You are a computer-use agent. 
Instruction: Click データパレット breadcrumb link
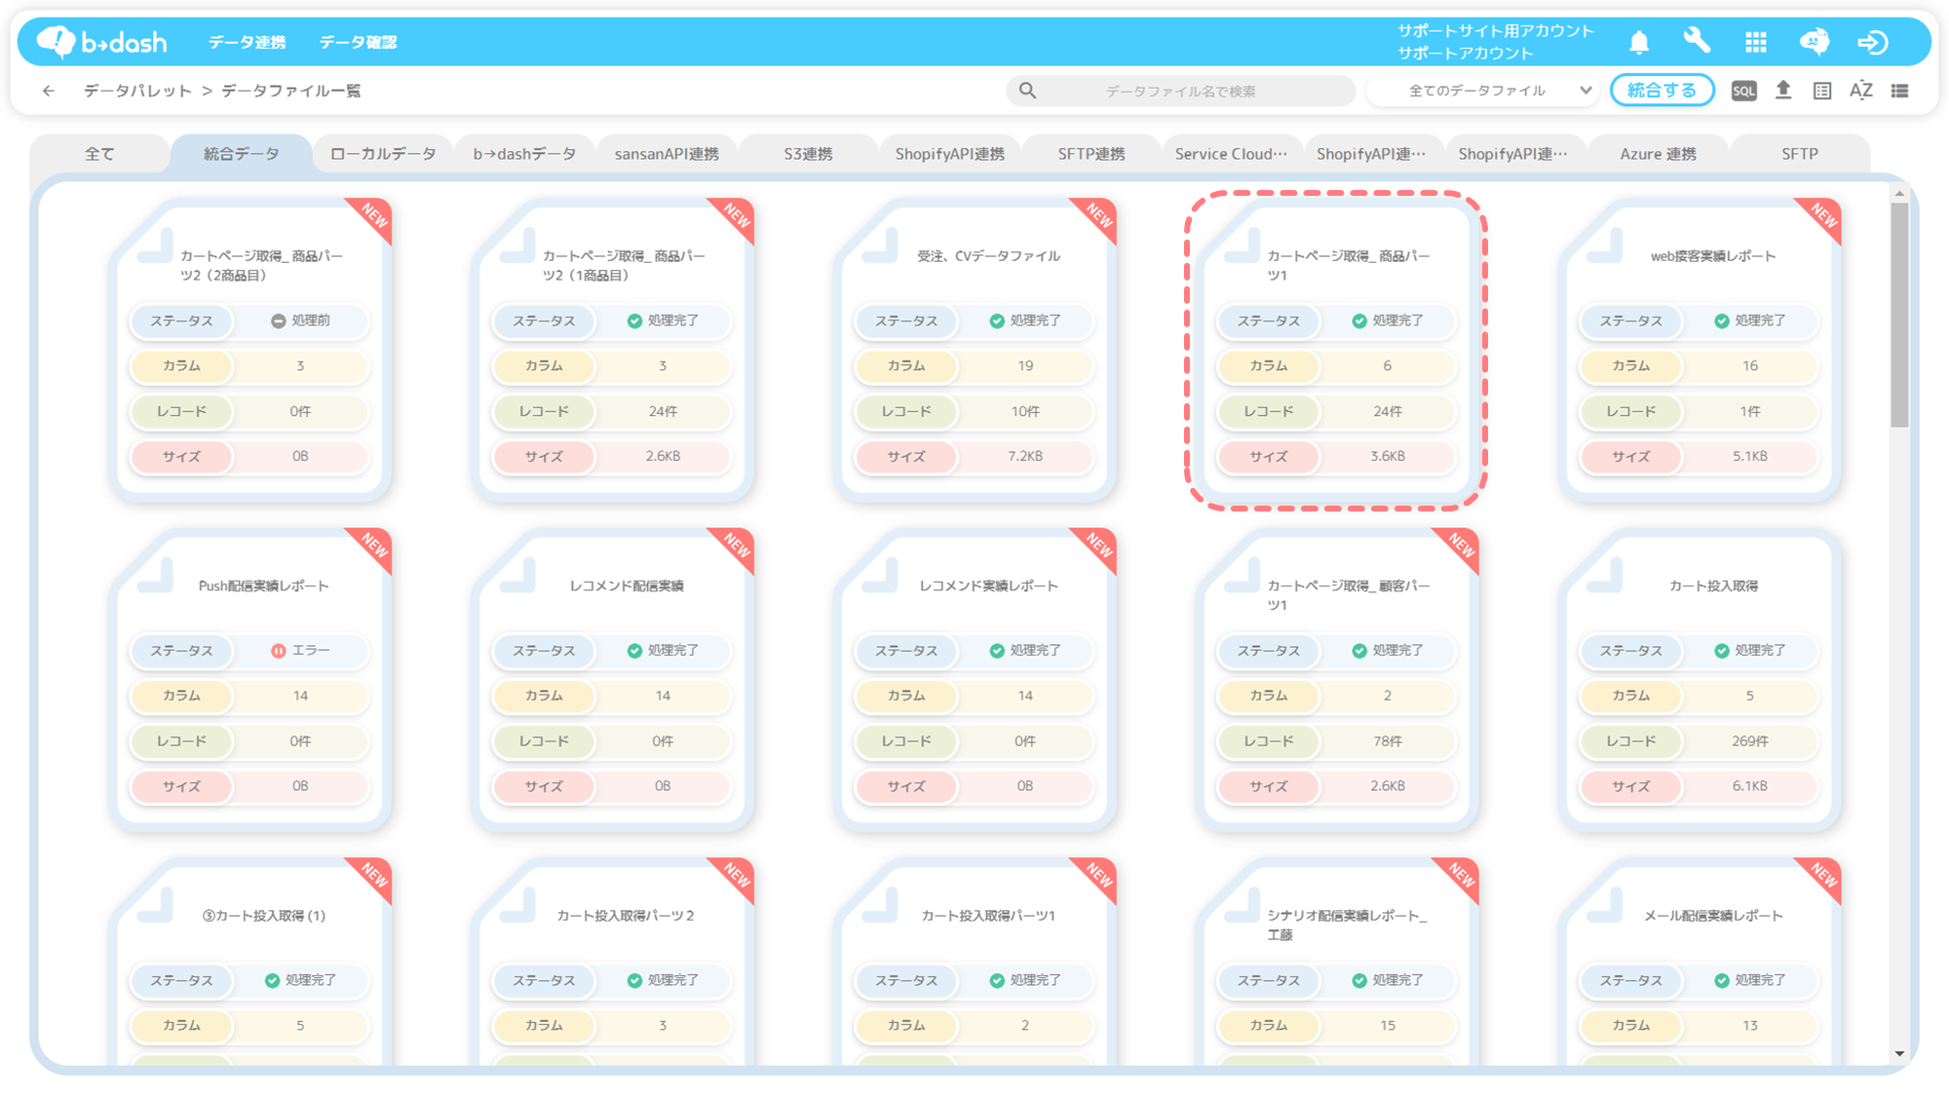pyautogui.click(x=137, y=91)
